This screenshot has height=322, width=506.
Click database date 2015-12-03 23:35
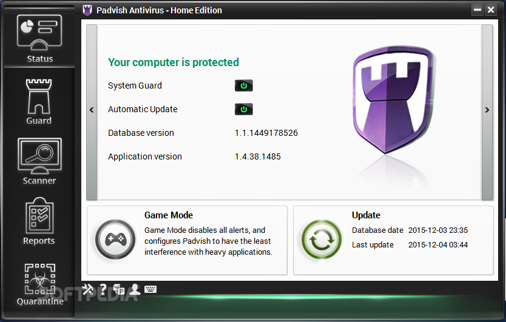coord(438,230)
